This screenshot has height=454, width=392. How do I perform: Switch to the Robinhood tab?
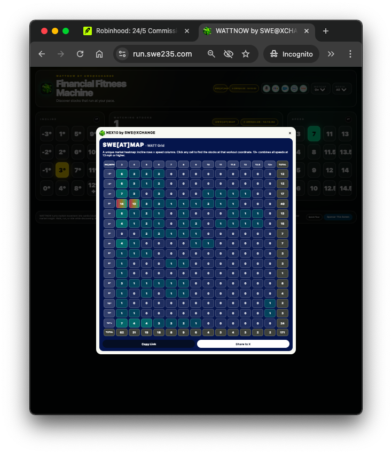pos(136,31)
